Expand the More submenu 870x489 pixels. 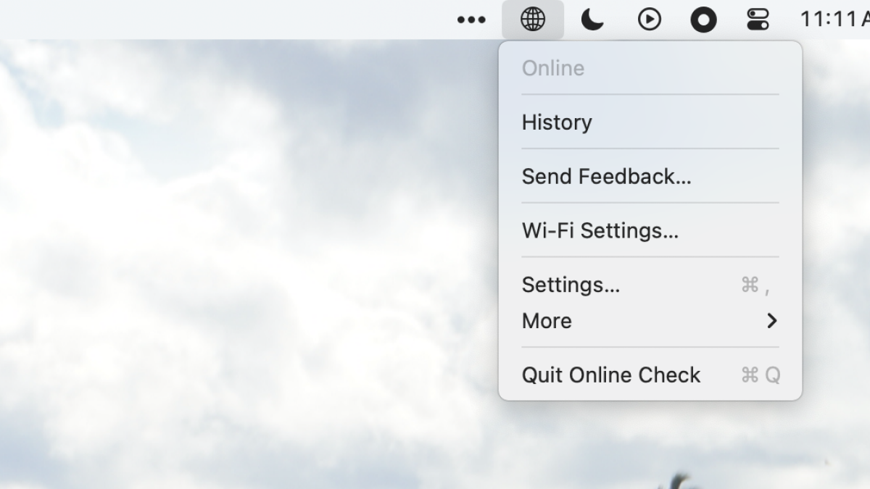pos(650,320)
